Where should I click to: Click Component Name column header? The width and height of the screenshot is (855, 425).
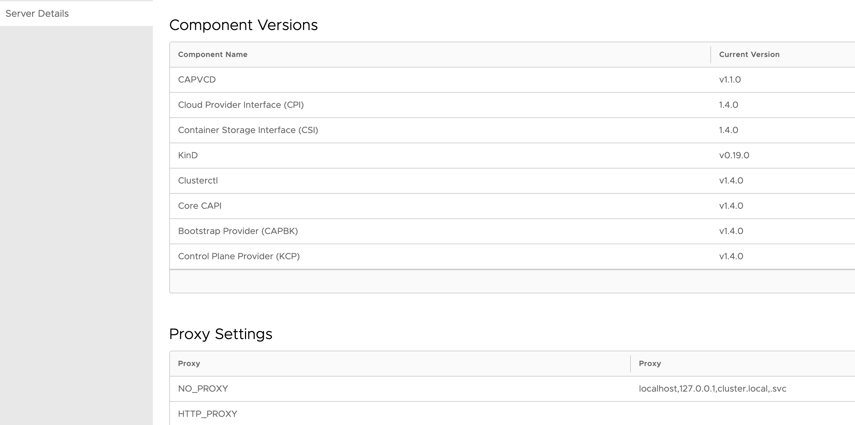pyautogui.click(x=213, y=55)
